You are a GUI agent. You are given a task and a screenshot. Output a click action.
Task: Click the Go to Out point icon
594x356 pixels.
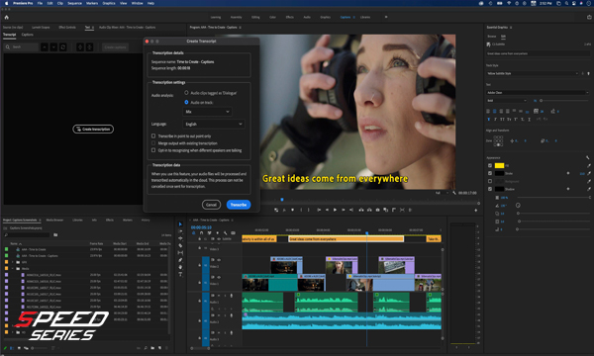[351, 210]
